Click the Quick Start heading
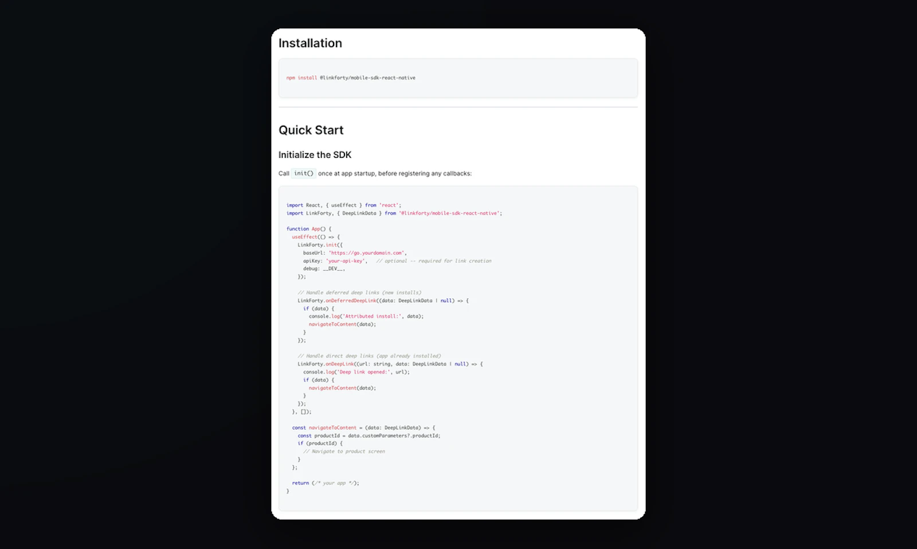This screenshot has width=917, height=549. [x=311, y=130]
